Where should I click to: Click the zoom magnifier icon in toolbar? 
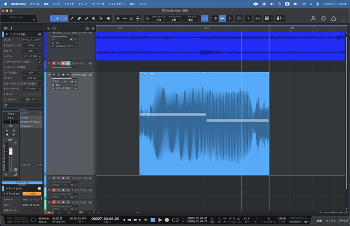tap(131, 19)
